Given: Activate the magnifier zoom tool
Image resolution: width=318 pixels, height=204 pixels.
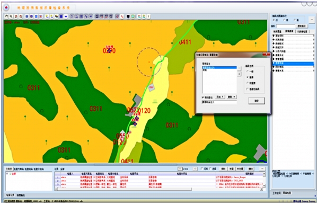Looking at the screenshot, I should [x=11, y=16].
